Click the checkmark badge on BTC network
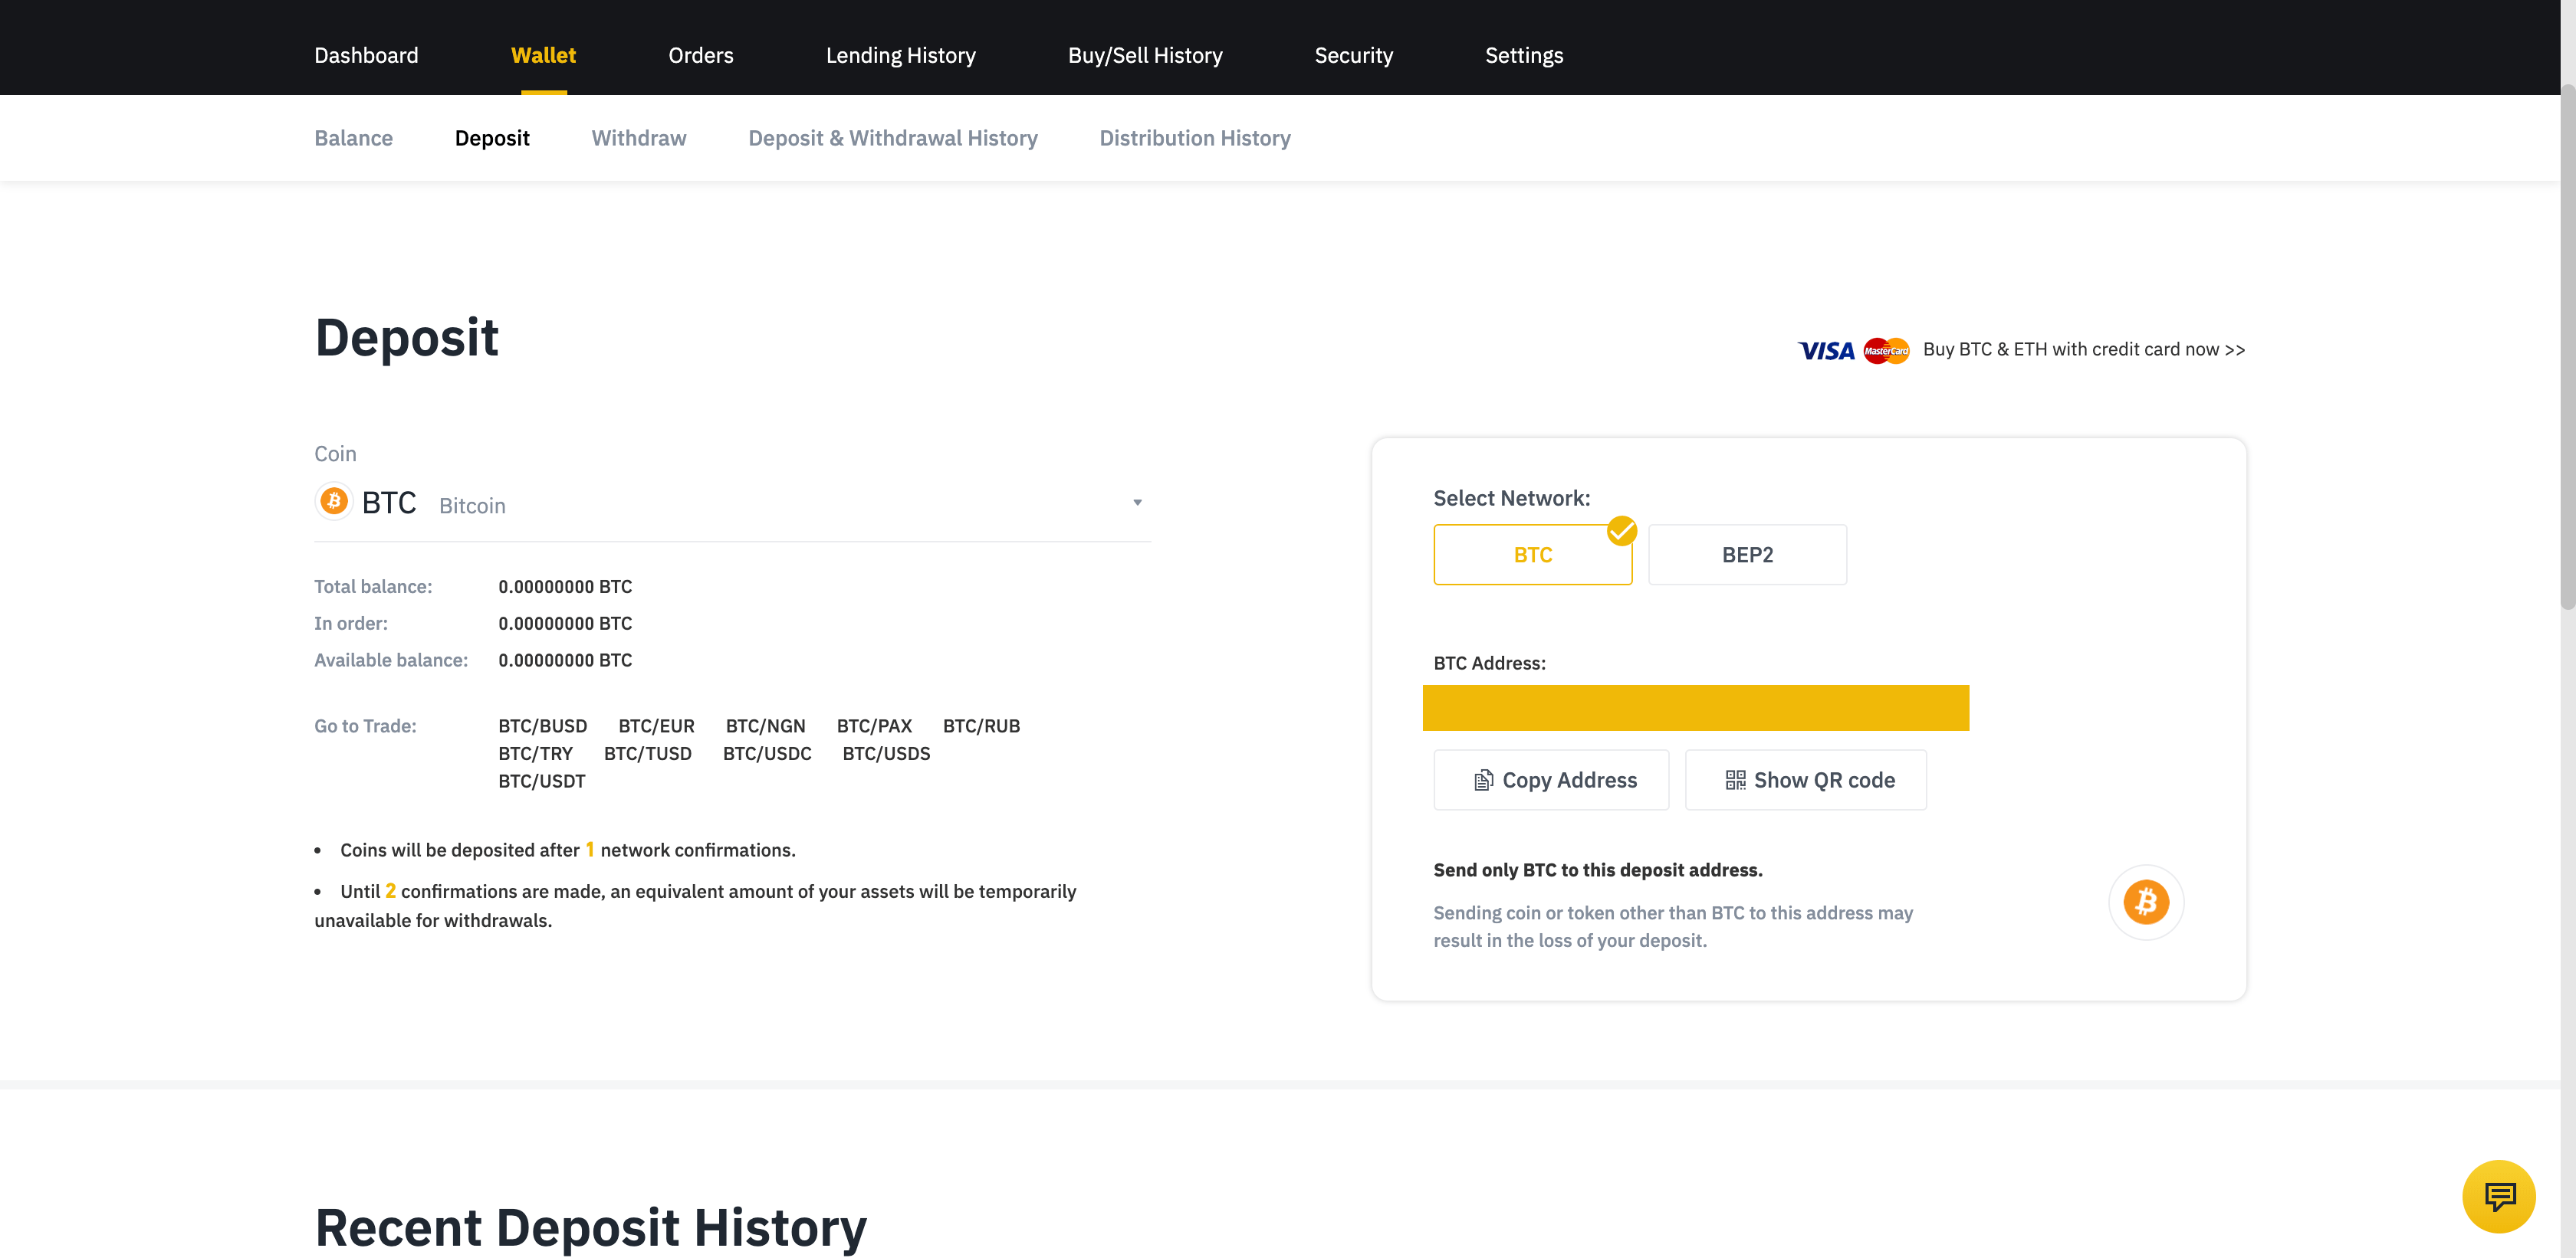The image size is (2576, 1258). (x=1621, y=531)
